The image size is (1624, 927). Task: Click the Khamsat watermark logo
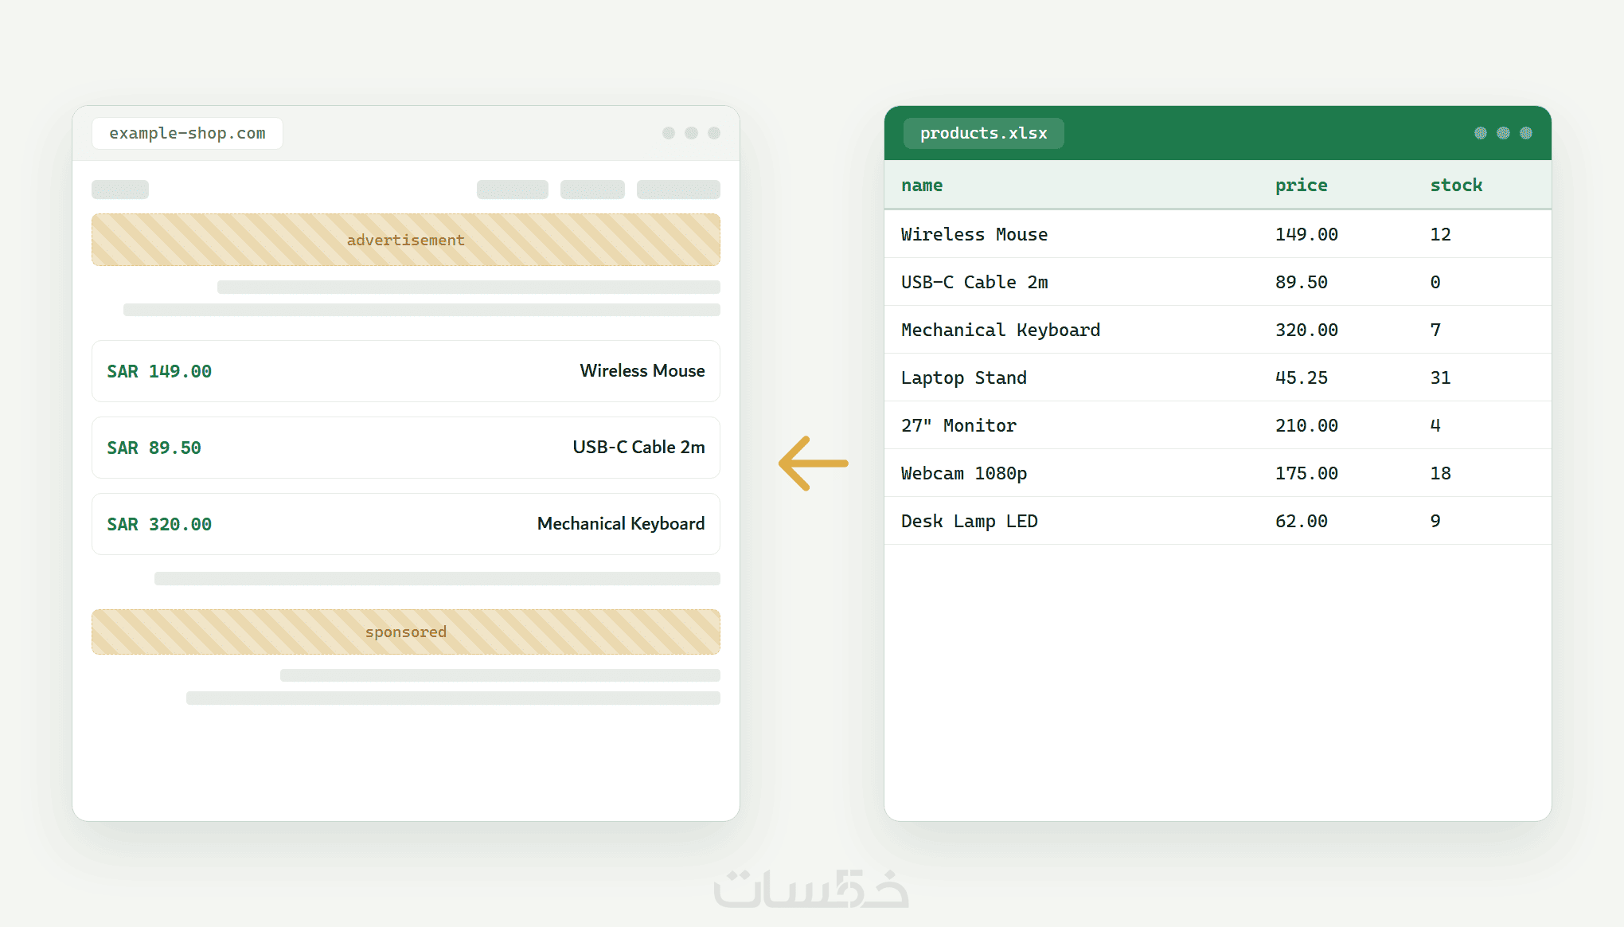(x=811, y=888)
